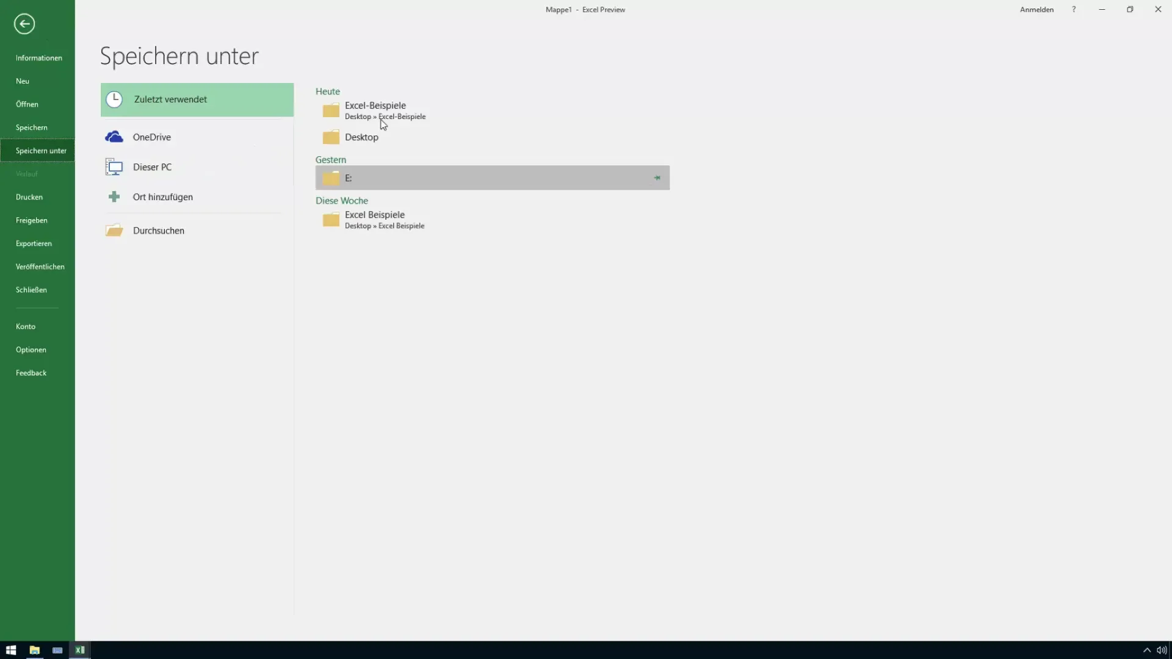Open the back navigation arrow icon
Viewport: 1172px width, 659px height.
(23, 23)
